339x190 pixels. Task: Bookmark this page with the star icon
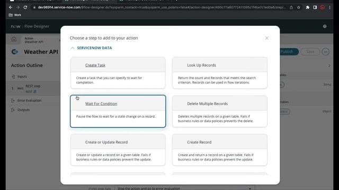tap(299, 7)
